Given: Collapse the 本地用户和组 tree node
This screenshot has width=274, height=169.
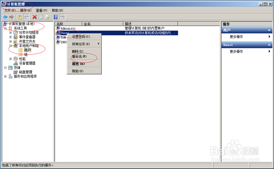Looking at the screenshot, I should [x=10, y=46].
